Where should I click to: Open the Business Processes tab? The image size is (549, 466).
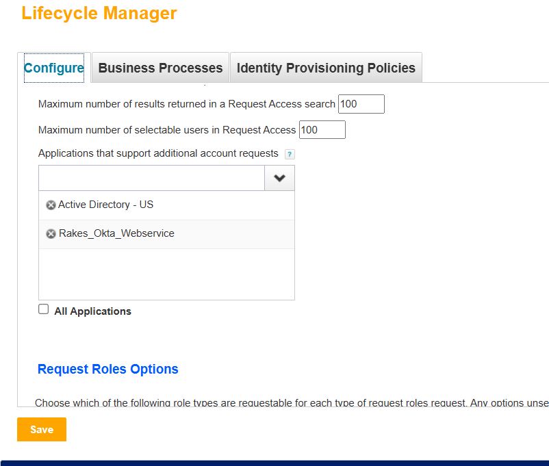(x=160, y=68)
